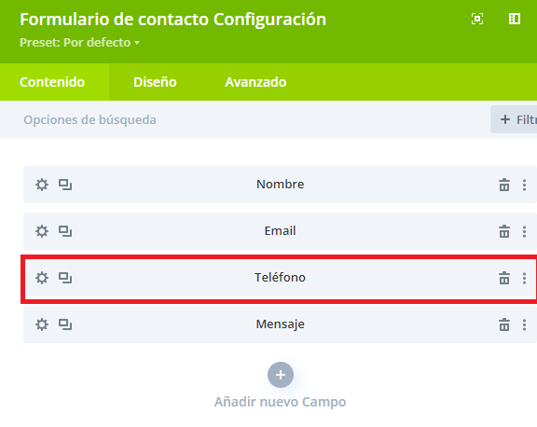This screenshot has height=427, width=537.
Task: Open more options for Teléfono field
Action: [x=524, y=278]
